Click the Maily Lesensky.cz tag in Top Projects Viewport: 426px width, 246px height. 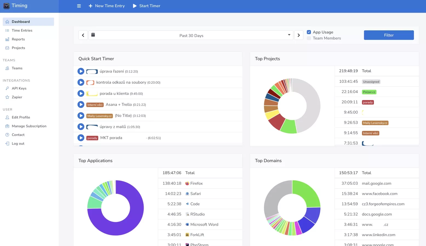[375, 123]
